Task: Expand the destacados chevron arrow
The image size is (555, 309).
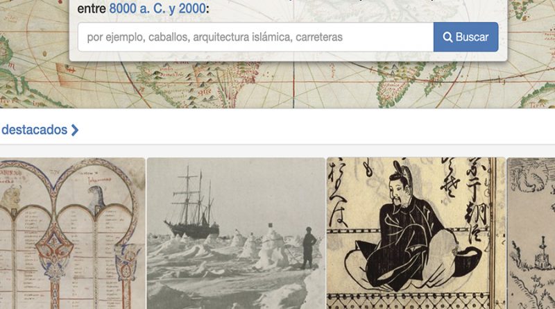Action: 75,130
